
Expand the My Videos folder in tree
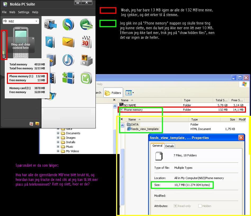(x=58, y=151)
